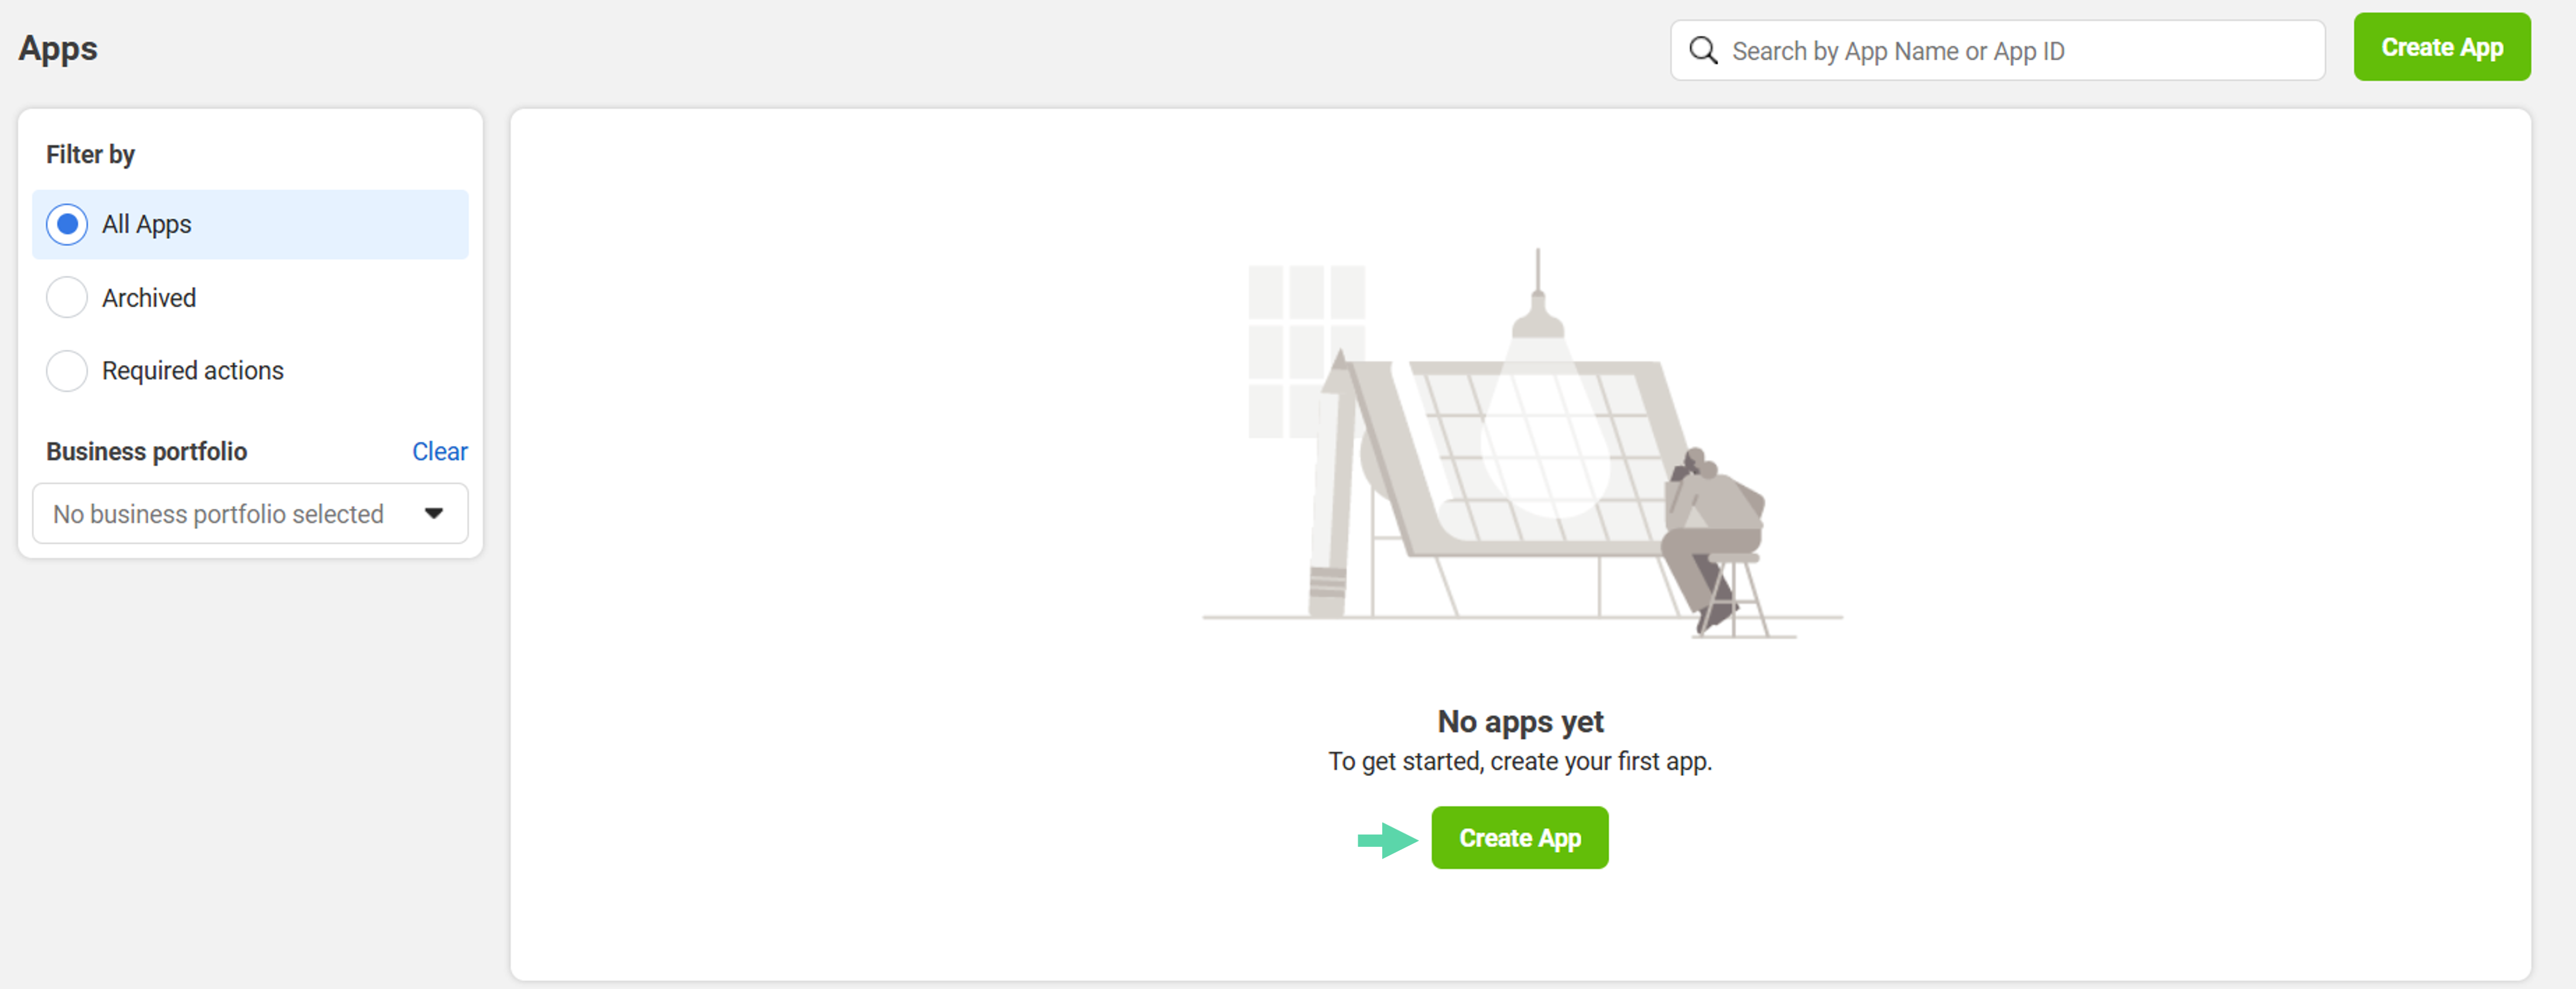Select the Archived radio button

pyautogui.click(x=67, y=298)
